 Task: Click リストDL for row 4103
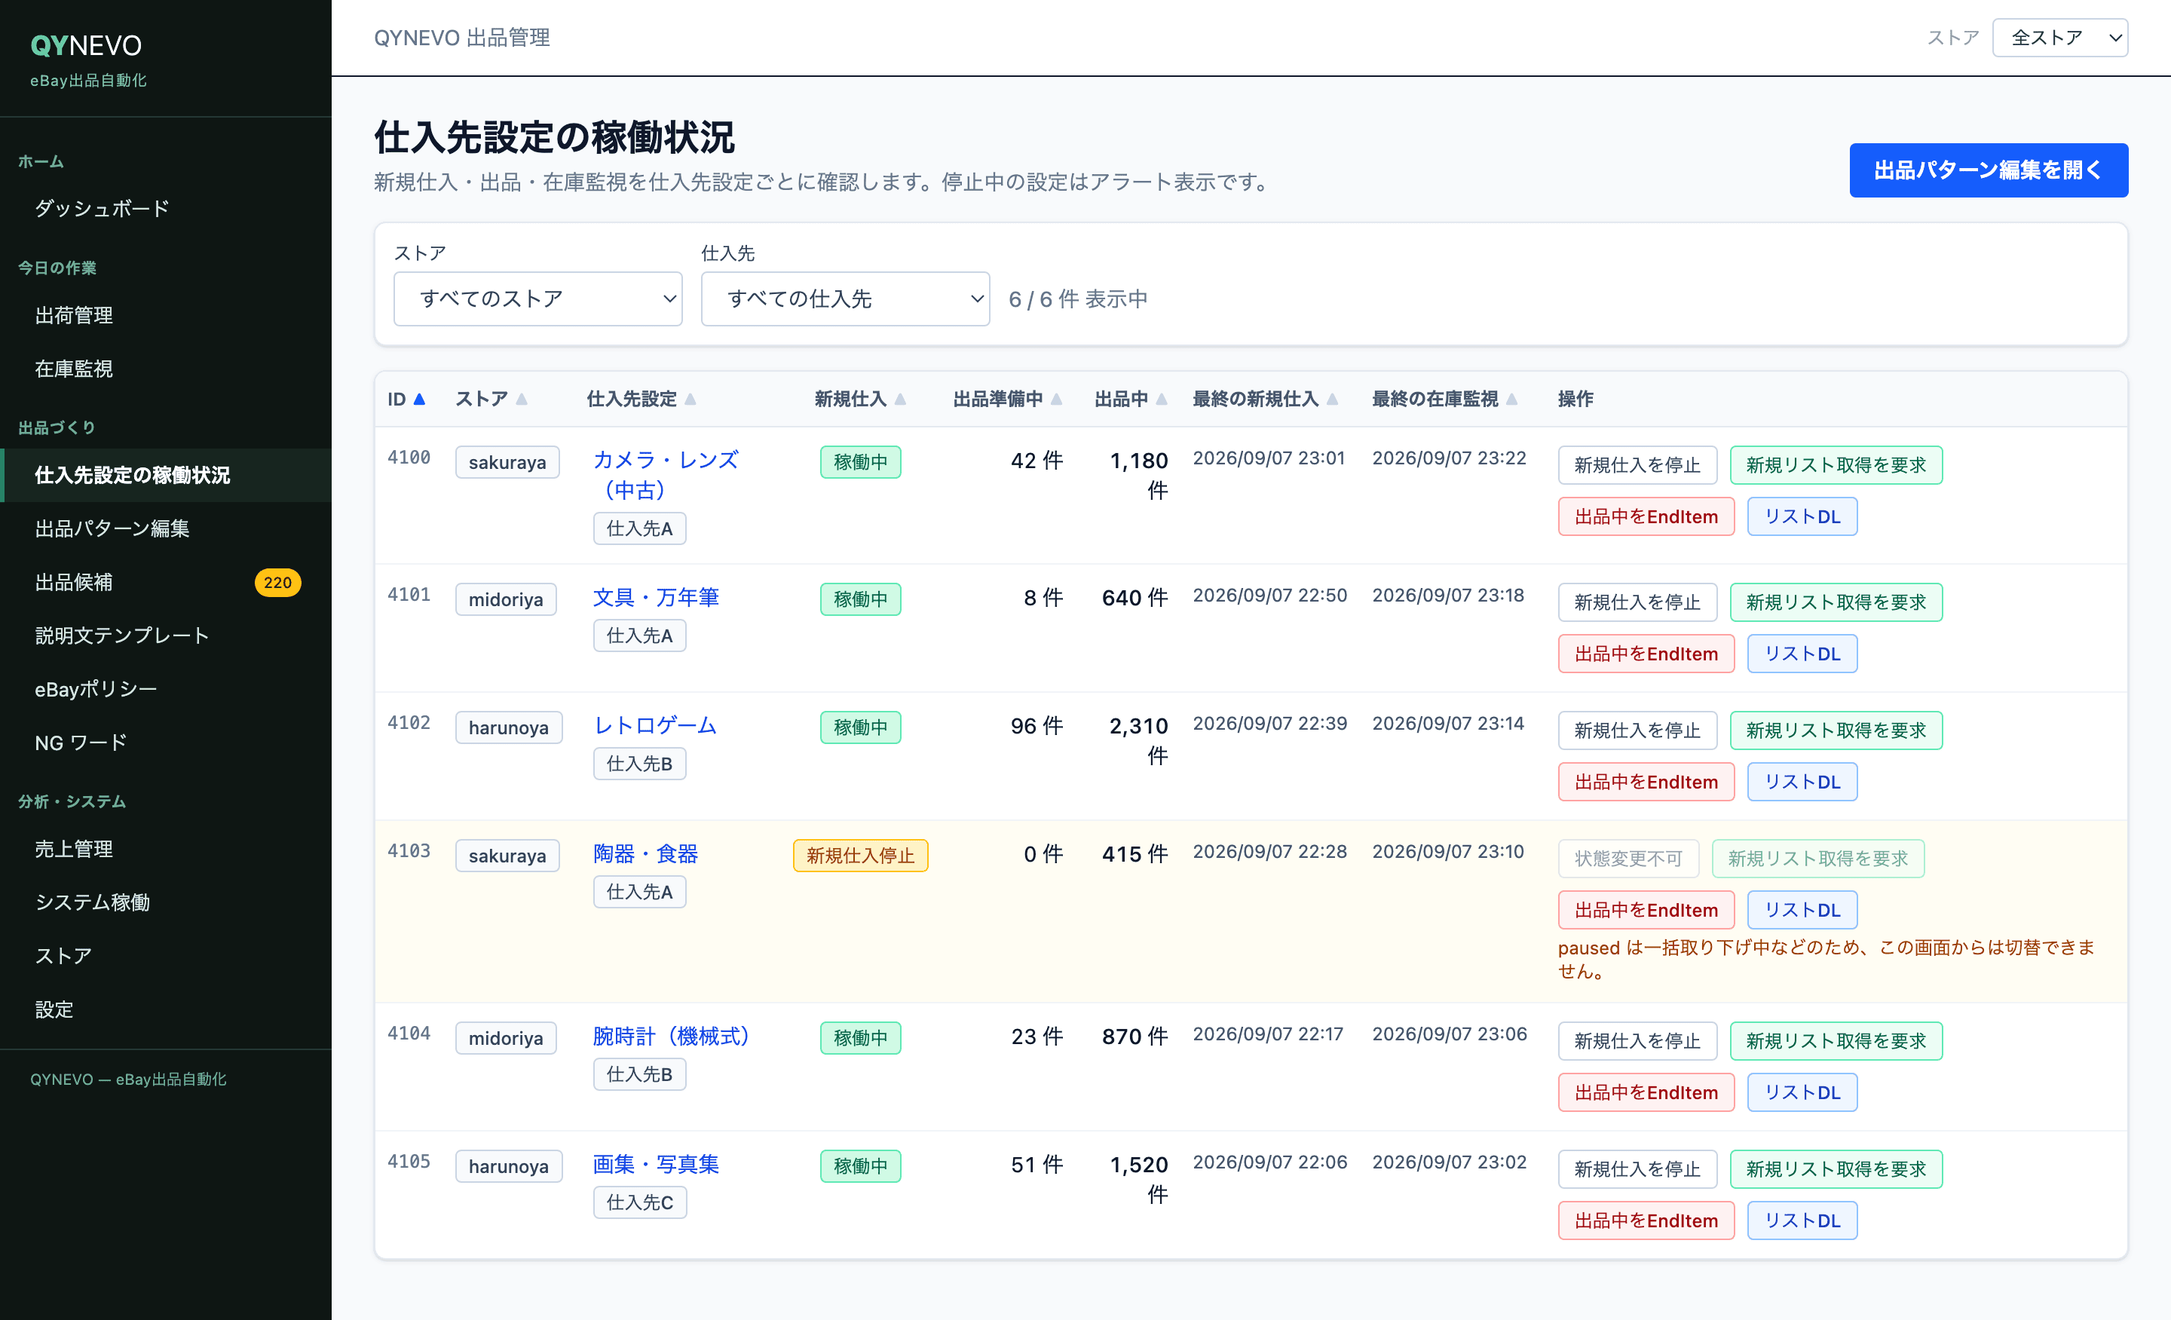[x=1802, y=910]
